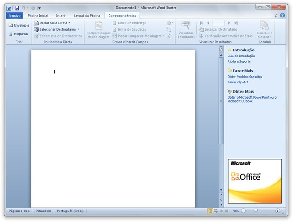Open the Concluir e Mesclar dropdown

(x=265, y=29)
